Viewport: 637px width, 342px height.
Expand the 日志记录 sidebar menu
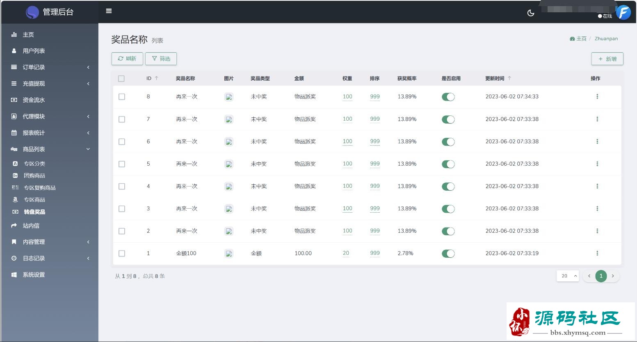tap(50, 259)
